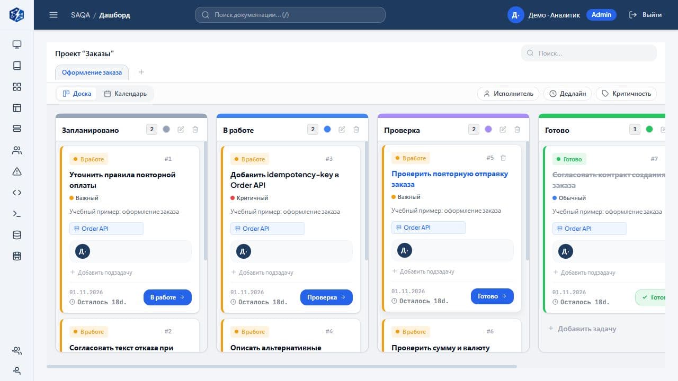Click the board's horizontal scrollbar
The width and height of the screenshot is (678, 381).
[x=281, y=366]
